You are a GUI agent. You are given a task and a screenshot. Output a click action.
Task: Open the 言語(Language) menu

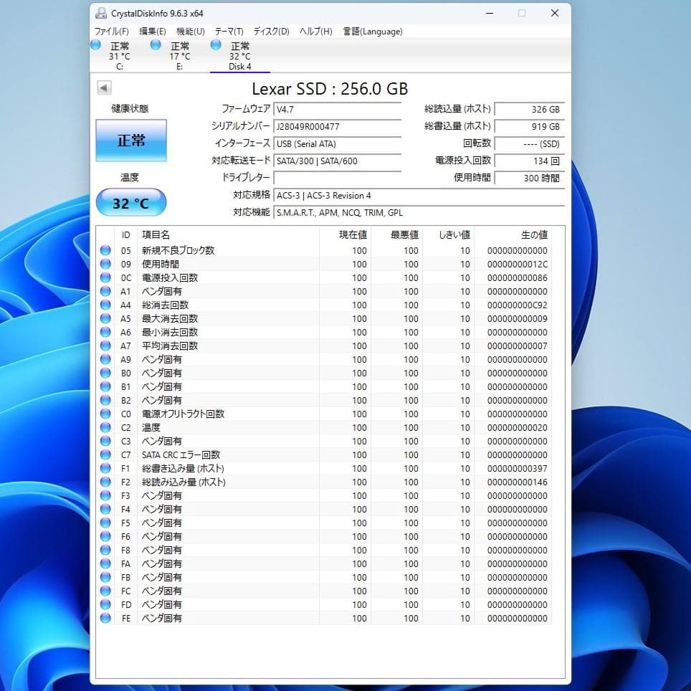click(x=373, y=32)
